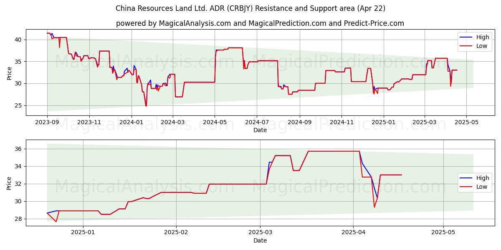
Task: Click the 25 price tick on top chart
Action: tap(19, 105)
